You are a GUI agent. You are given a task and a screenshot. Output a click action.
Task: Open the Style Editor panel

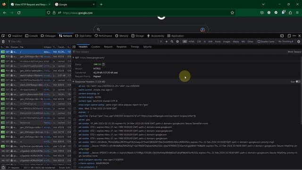click(84, 36)
